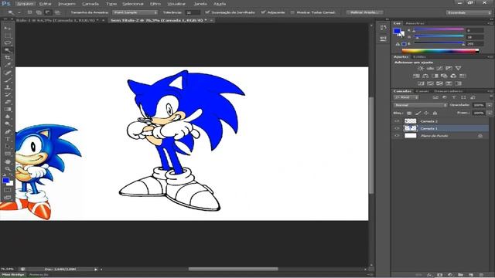
Task: Open the Arquivo menu
Action: tap(26, 4)
